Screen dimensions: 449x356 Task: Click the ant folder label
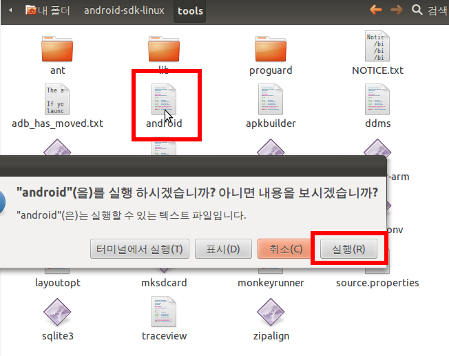click(58, 70)
